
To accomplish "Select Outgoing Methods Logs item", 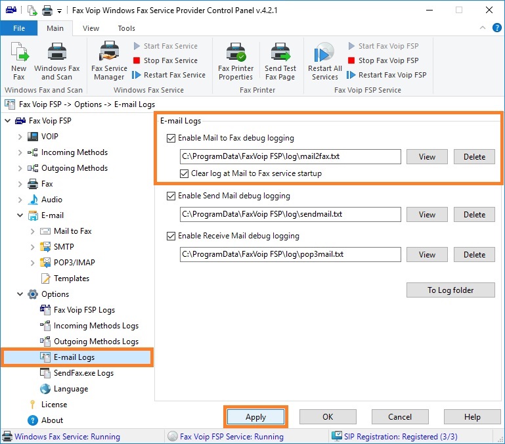I will (x=96, y=342).
